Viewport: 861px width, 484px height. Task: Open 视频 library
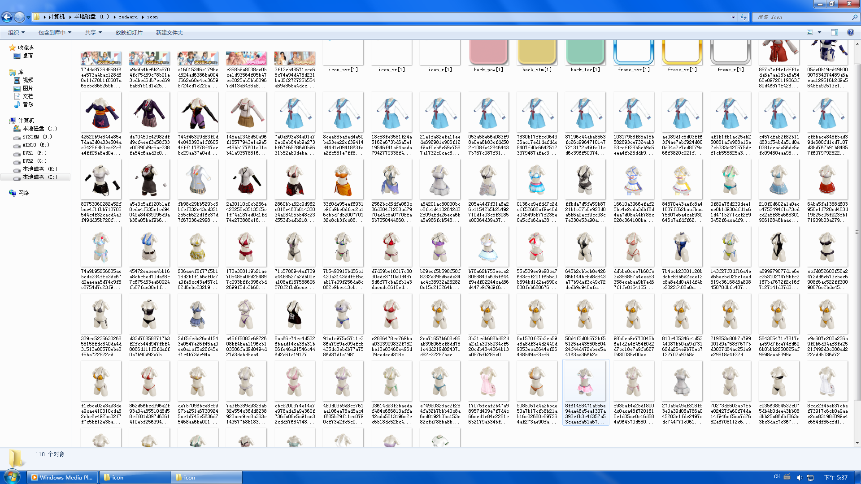(x=28, y=80)
